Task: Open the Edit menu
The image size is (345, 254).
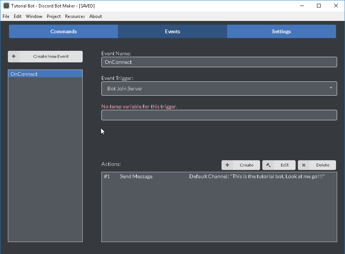Action: (x=18, y=16)
